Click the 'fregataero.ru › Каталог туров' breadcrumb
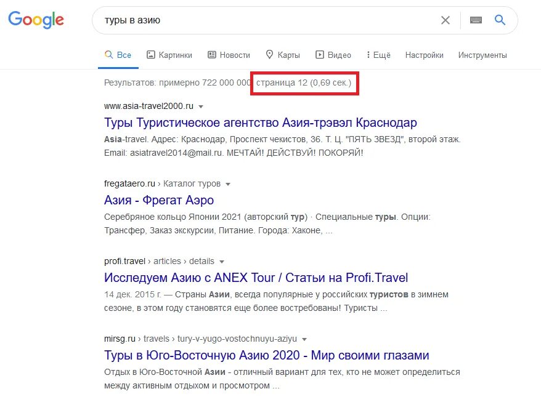The image size is (541, 402). (x=162, y=183)
